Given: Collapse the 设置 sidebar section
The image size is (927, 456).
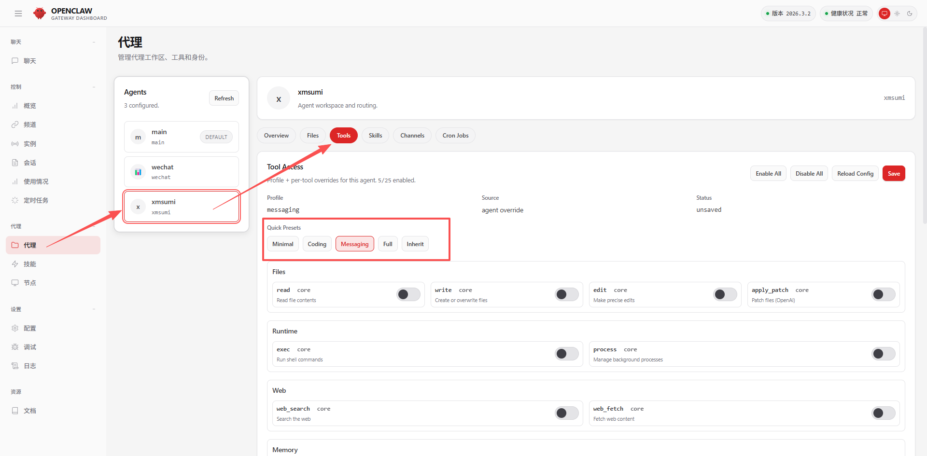Looking at the screenshot, I should click(x=94, y=309).
